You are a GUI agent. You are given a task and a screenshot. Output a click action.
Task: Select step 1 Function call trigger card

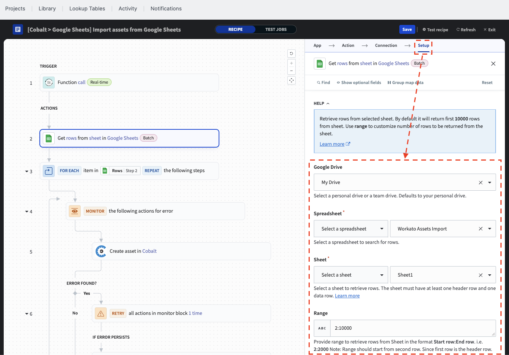129,83
